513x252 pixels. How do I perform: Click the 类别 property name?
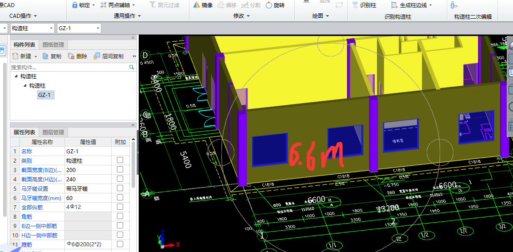[x=27, y=161]
